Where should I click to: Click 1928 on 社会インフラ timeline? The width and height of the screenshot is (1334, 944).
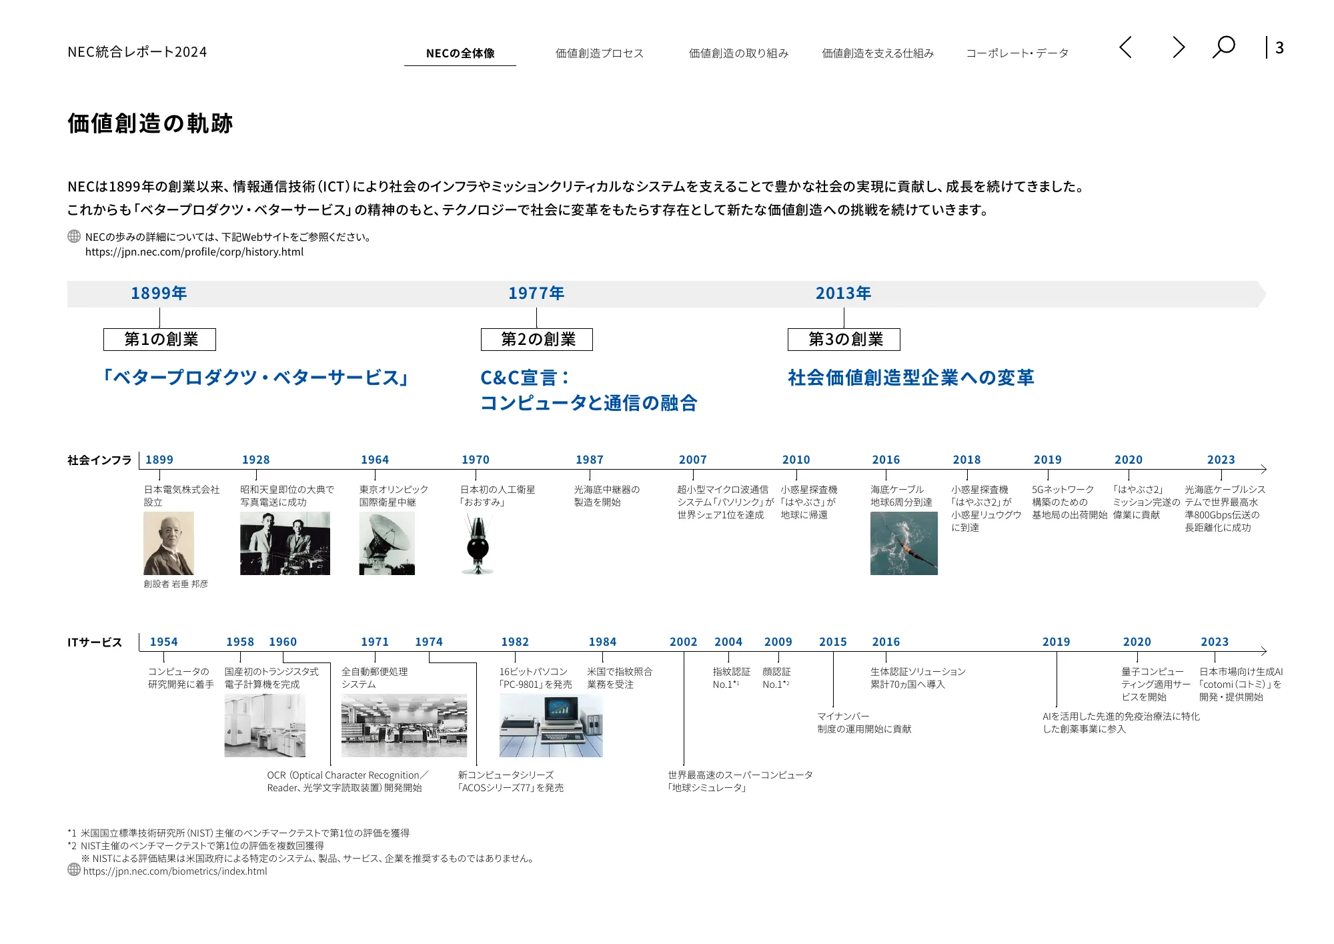coord(256,460)
